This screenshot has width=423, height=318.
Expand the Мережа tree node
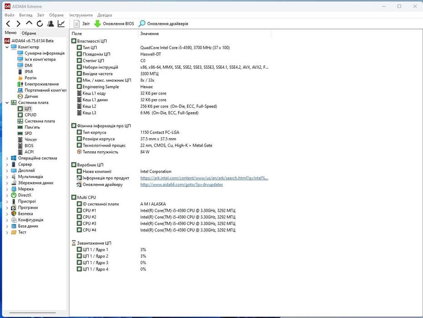pyautogui.click(x=7, y=189)
